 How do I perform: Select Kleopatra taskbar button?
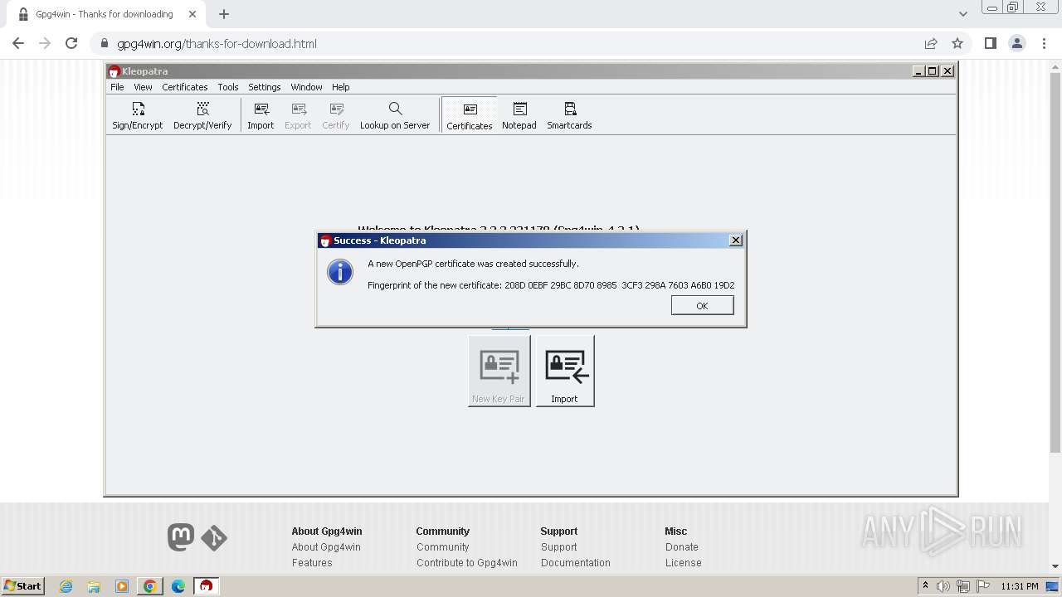coord(206,586)
